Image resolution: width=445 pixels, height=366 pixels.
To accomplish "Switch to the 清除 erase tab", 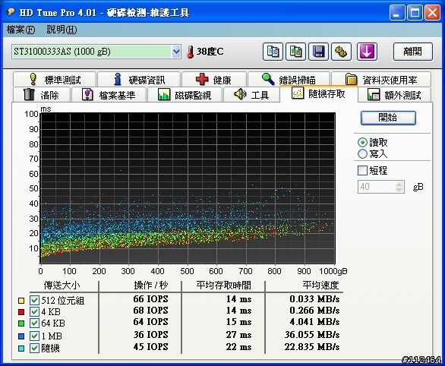I will [x=42, y=94].
